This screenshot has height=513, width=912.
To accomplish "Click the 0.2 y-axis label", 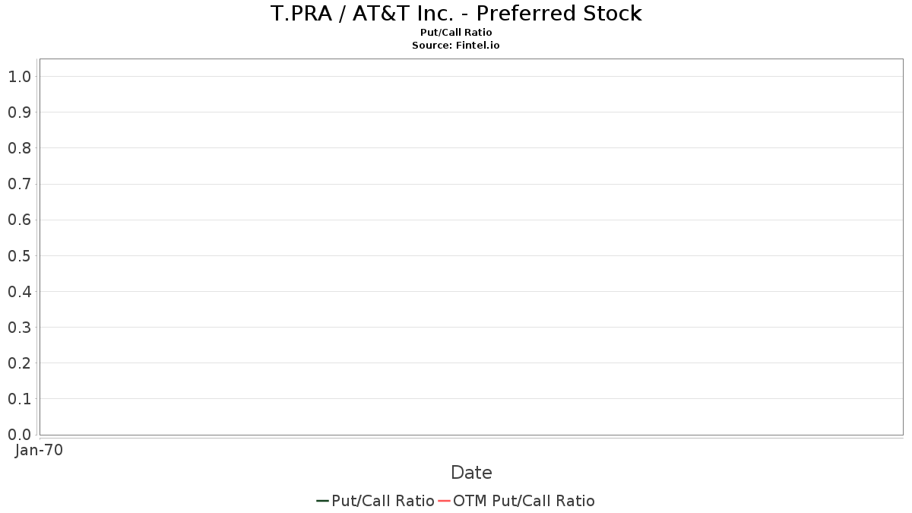I will 20,363.
